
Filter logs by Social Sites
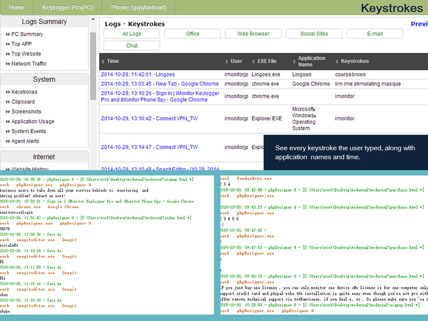pyautogui.click(x=314, y=34)
